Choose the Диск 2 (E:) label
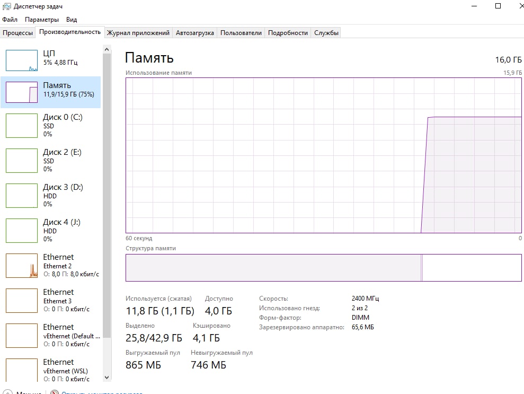 click(62, 152)
